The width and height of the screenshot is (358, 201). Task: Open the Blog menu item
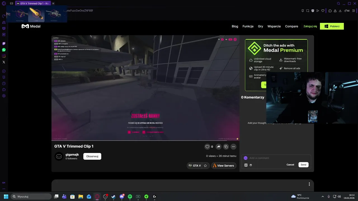[x=235, y=26]
